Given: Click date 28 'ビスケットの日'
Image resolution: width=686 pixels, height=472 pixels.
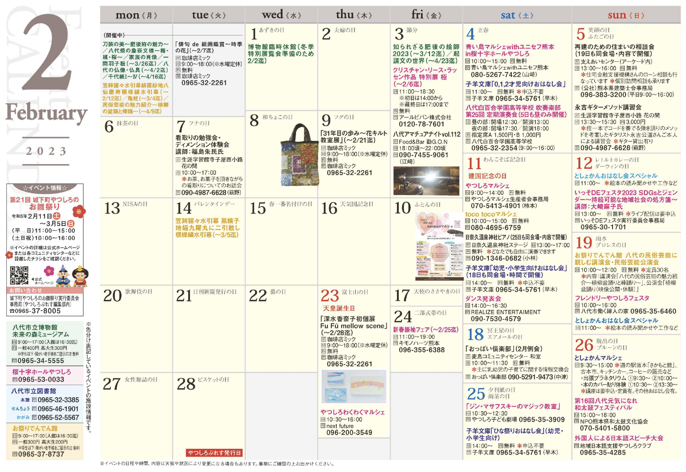Looking at the screenshot, I should click(203, 383).
